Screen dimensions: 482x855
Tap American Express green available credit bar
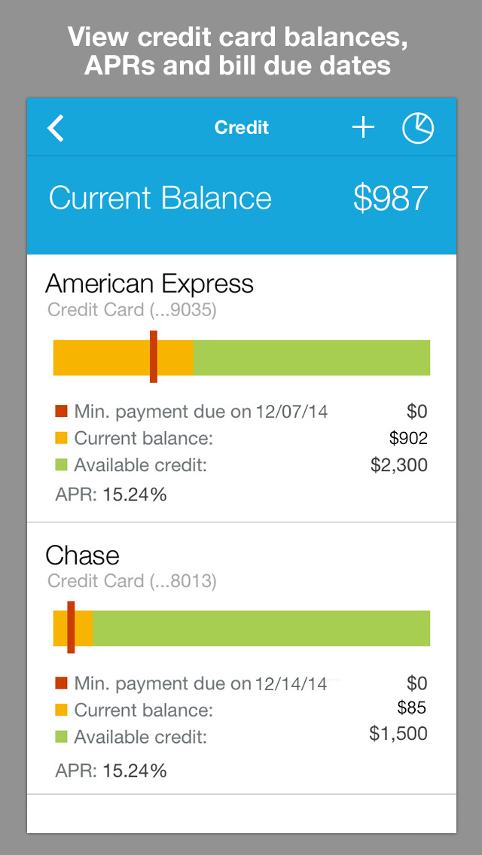(x=312, y=358)
